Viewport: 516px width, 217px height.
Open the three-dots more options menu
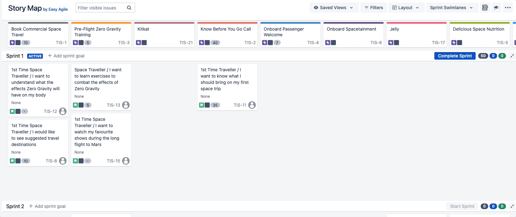(508, 8)
